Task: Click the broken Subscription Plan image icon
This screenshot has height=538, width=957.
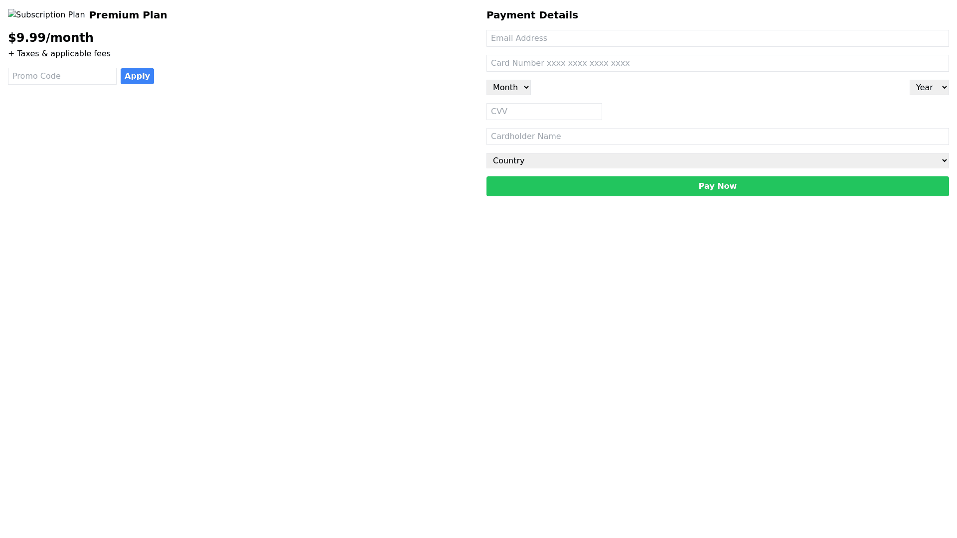Action: 12,13
